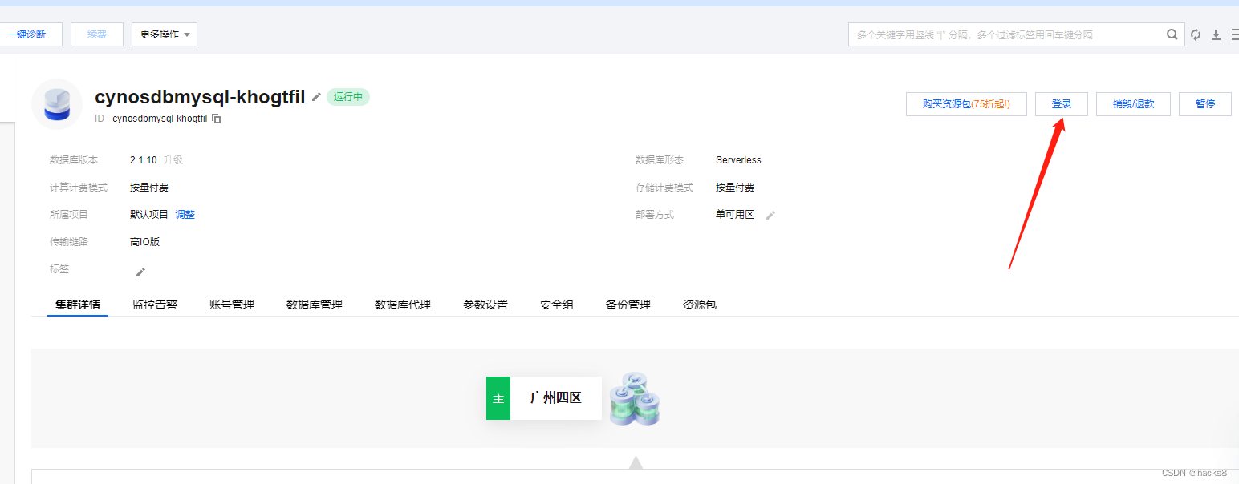Screen dimensions: 1239x484
Task: Click the refresh icon beside search
Action: pyautogui.click(x=1196, y=34)
